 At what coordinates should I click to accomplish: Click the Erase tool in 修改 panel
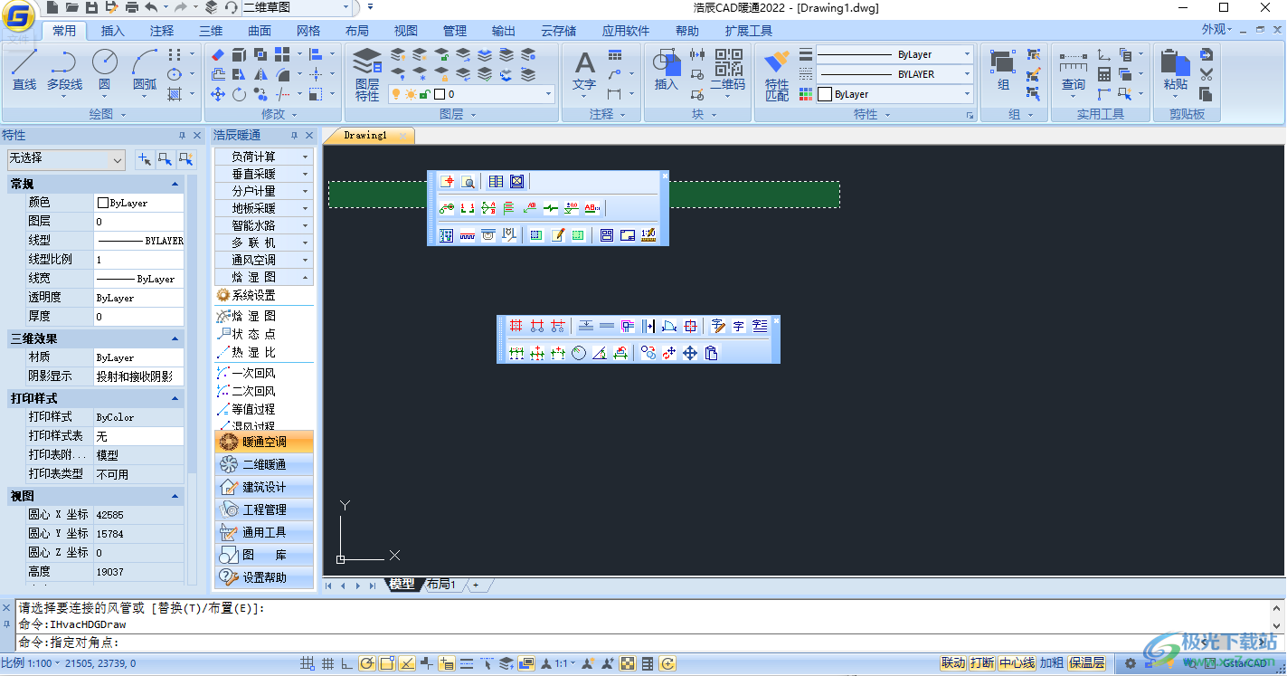(218, 54)
